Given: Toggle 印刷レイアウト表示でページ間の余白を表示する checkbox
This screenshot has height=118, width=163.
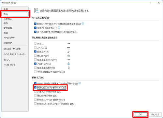Looking at the screenshot, I should pos(35,23).
